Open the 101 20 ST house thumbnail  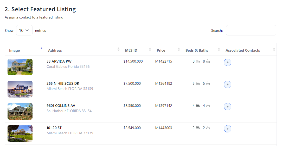(x=20, y=133)
